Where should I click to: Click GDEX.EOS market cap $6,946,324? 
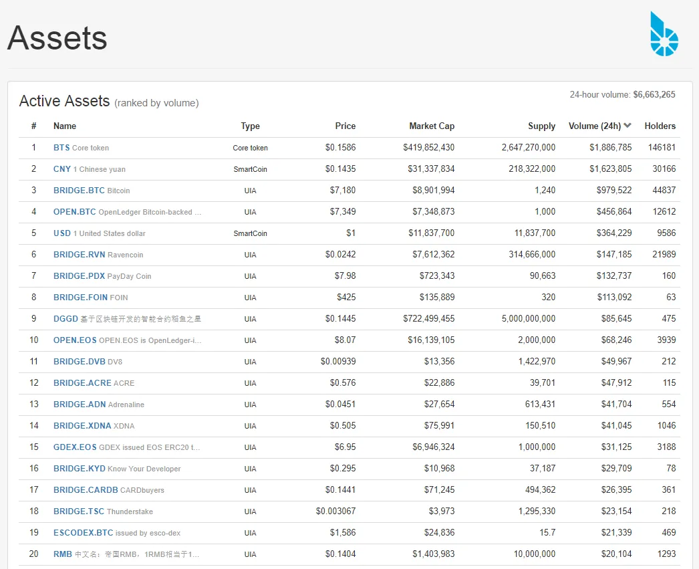click(x=433, y=447)
